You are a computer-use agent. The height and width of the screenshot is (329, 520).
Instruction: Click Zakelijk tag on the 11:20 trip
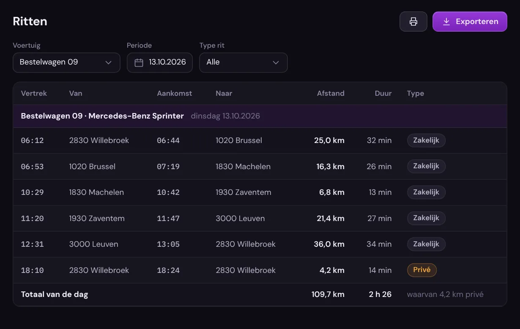426,218
